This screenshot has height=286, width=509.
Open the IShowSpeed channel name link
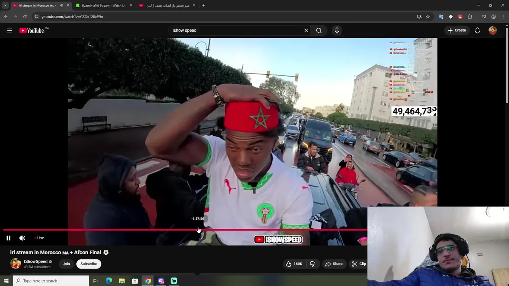pos(36,261)
